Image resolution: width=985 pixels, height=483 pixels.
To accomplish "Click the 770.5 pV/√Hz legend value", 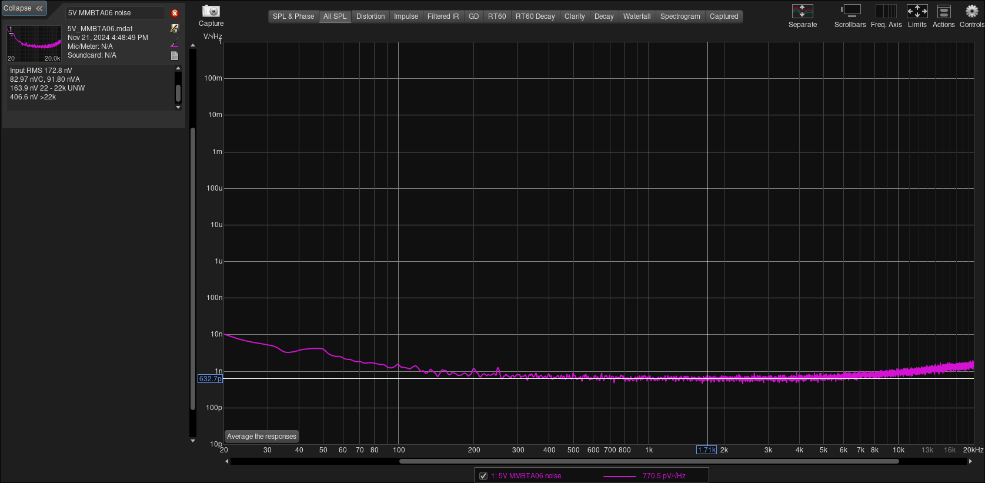I will click(664, 476).
